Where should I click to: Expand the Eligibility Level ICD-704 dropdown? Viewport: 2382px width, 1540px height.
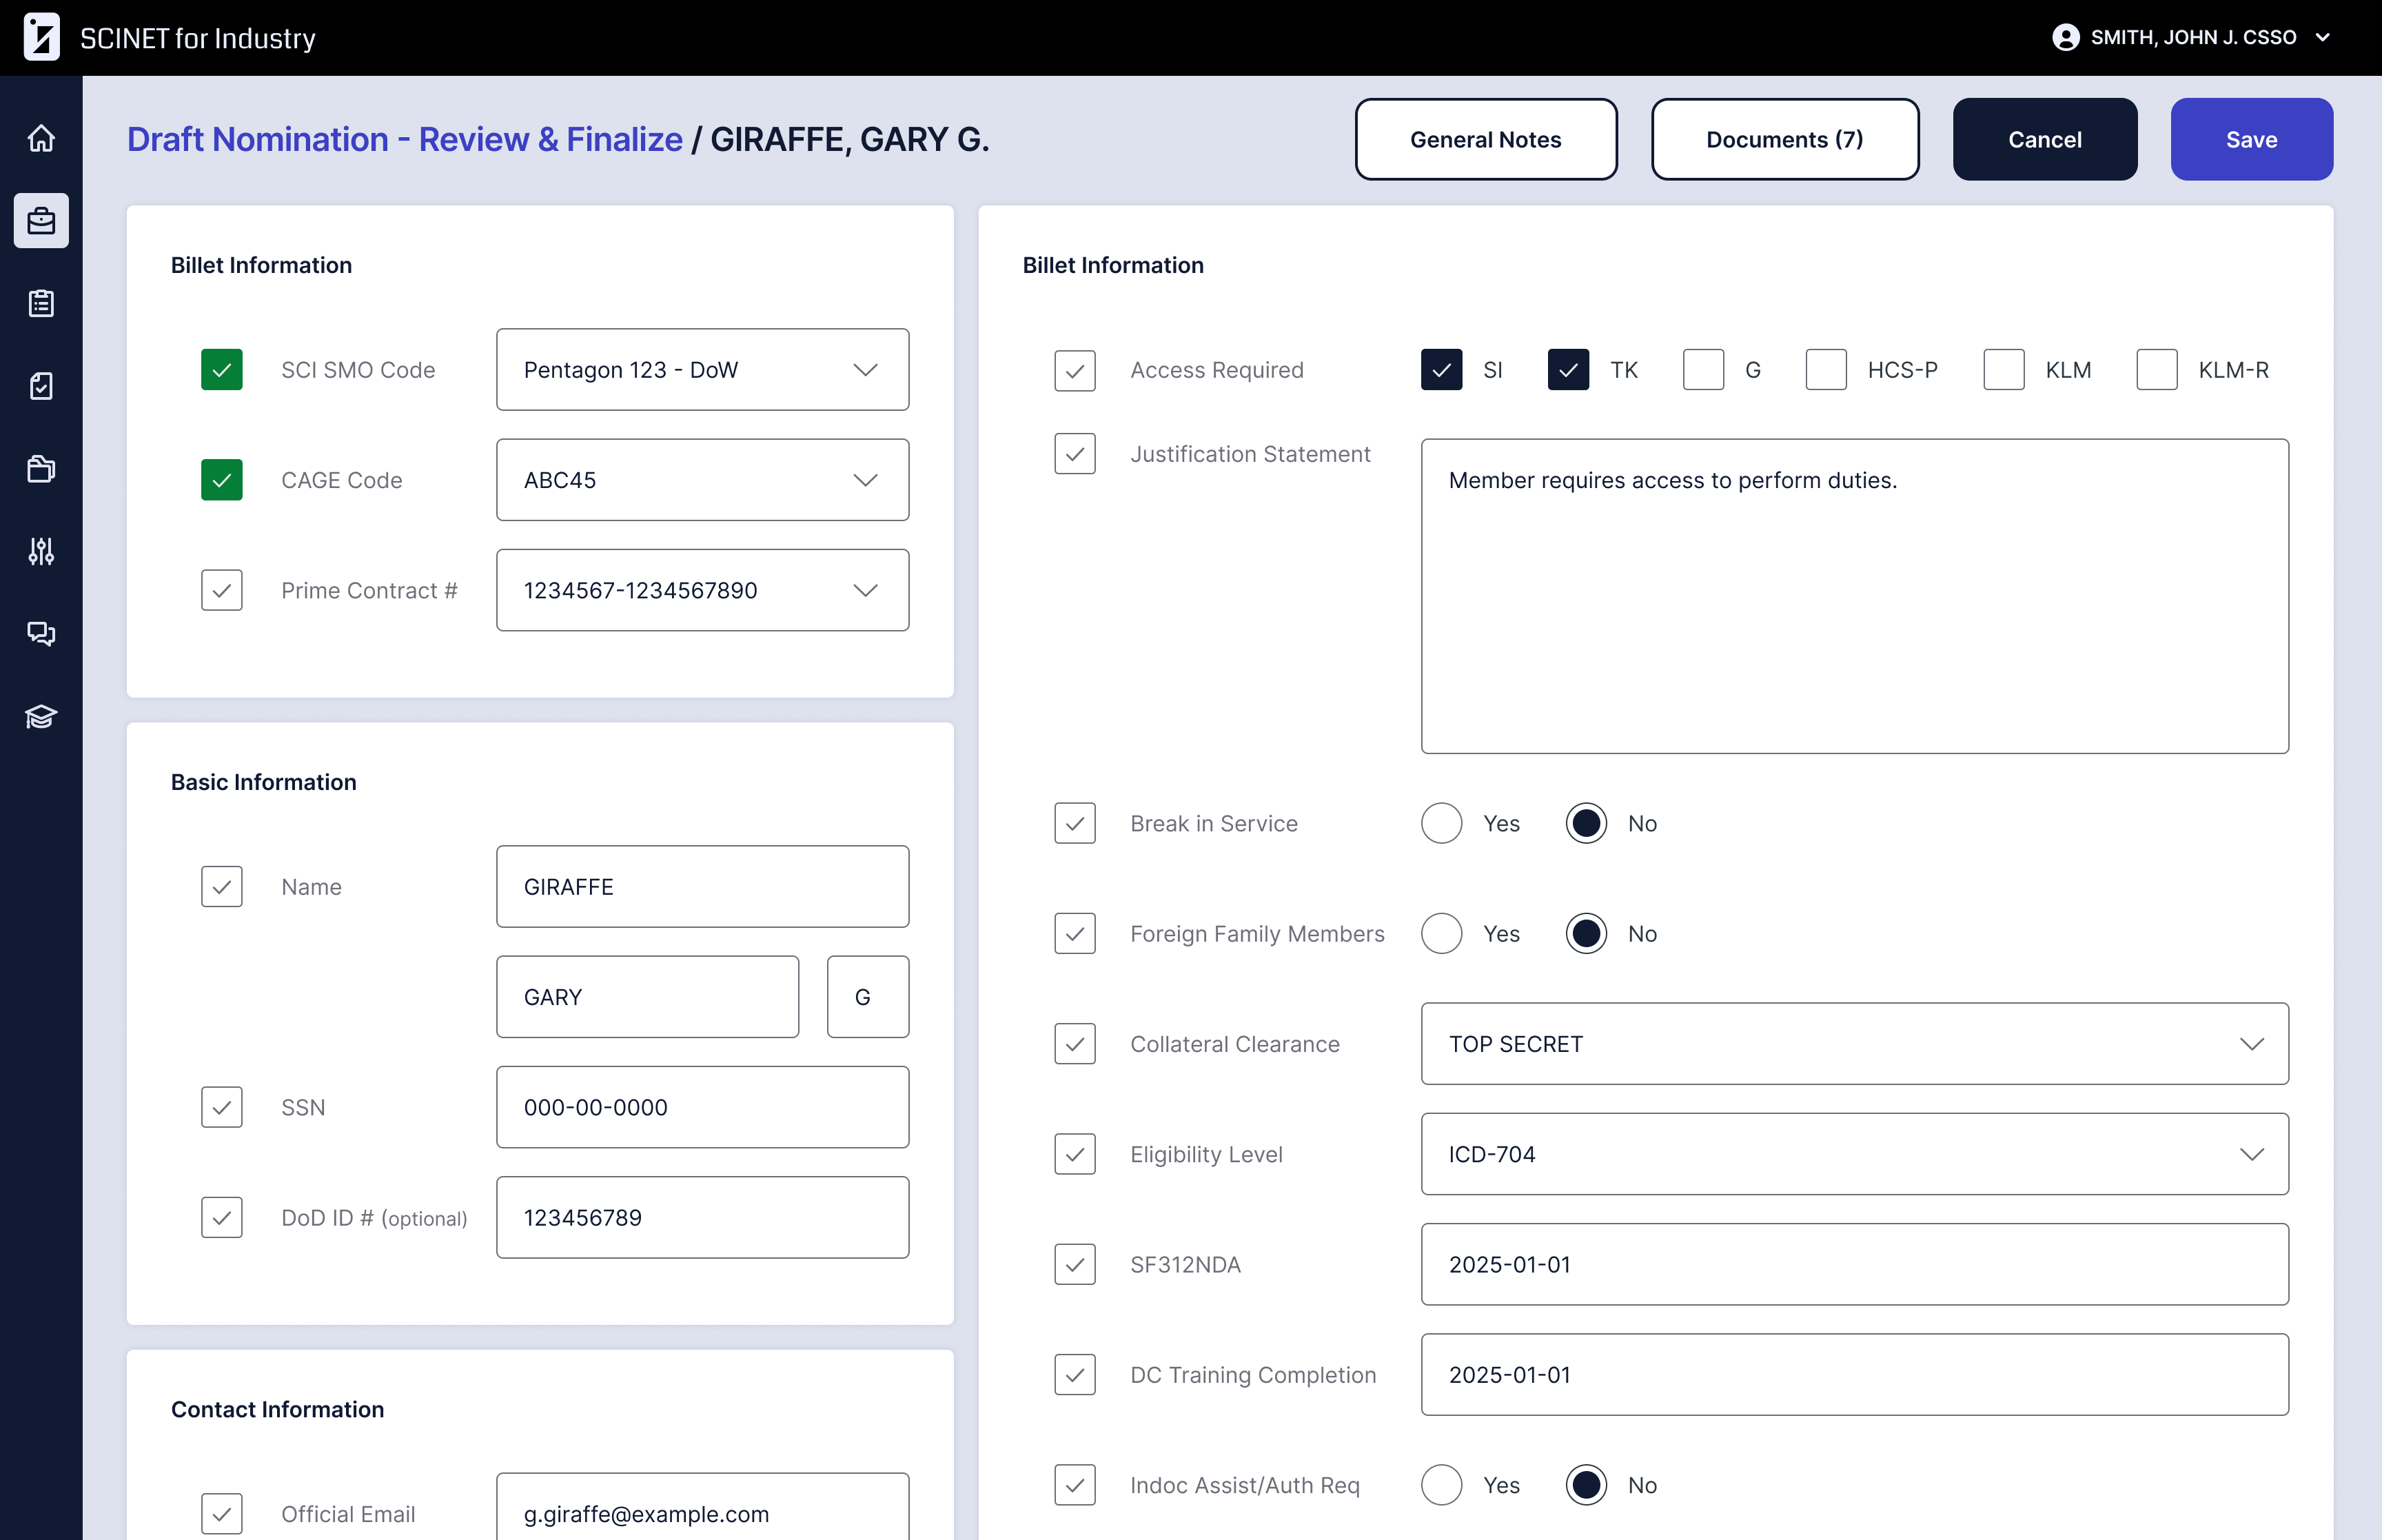click(1854, 1154)
